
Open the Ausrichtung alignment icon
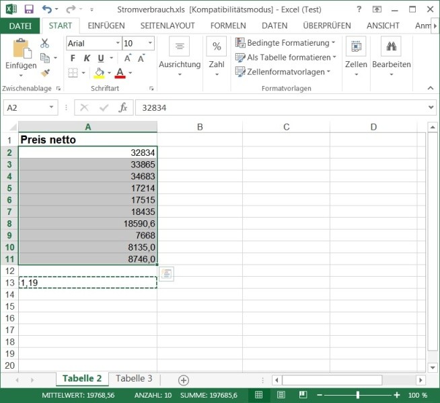[x=180, y=46]
